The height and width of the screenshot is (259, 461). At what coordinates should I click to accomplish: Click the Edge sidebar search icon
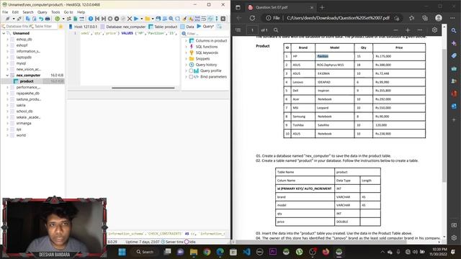[x=454, y=30]
